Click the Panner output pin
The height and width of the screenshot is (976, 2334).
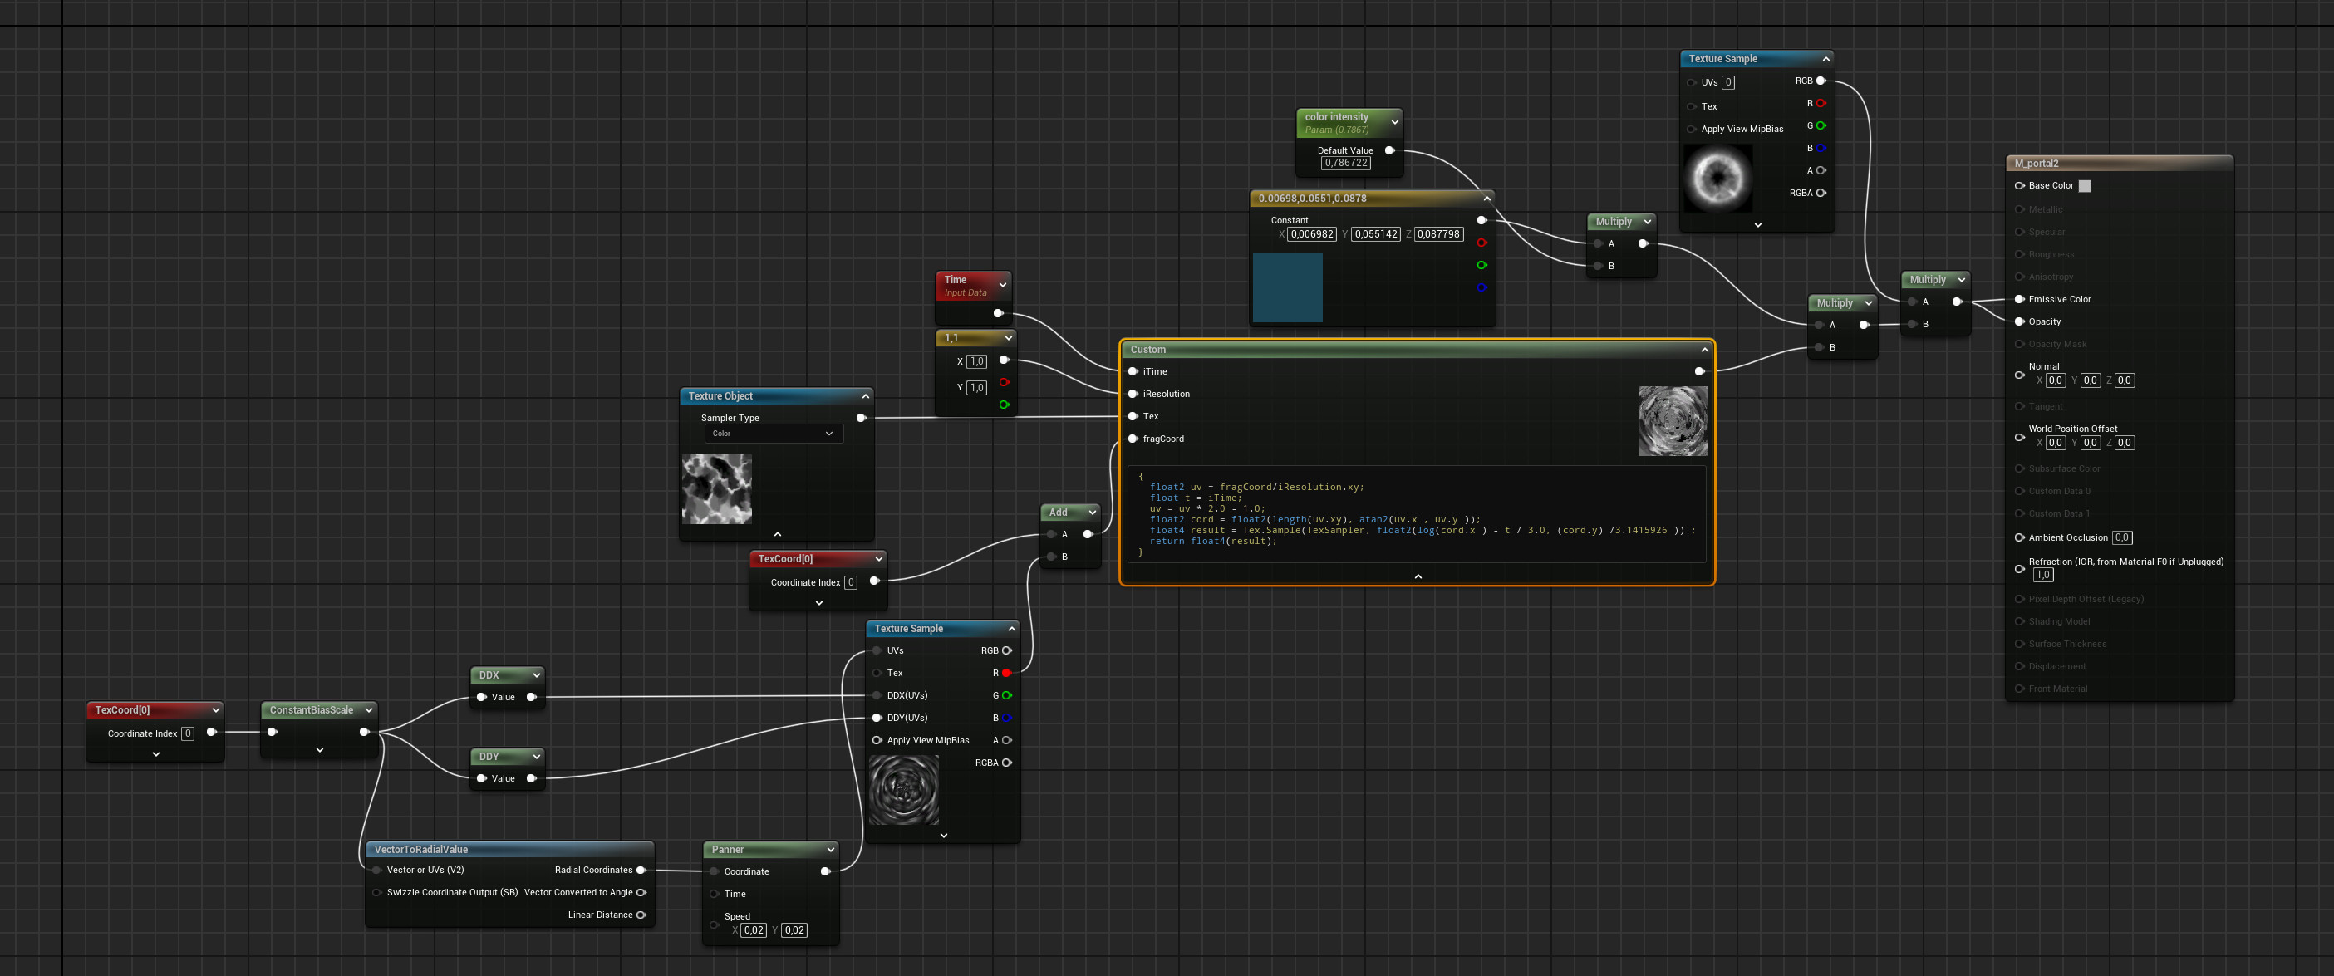(x=825, y=872)
